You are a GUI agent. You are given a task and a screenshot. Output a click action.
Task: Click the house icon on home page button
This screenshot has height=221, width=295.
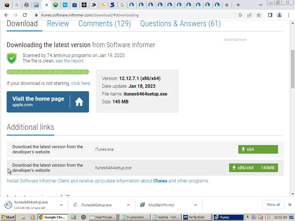(79, 102)
